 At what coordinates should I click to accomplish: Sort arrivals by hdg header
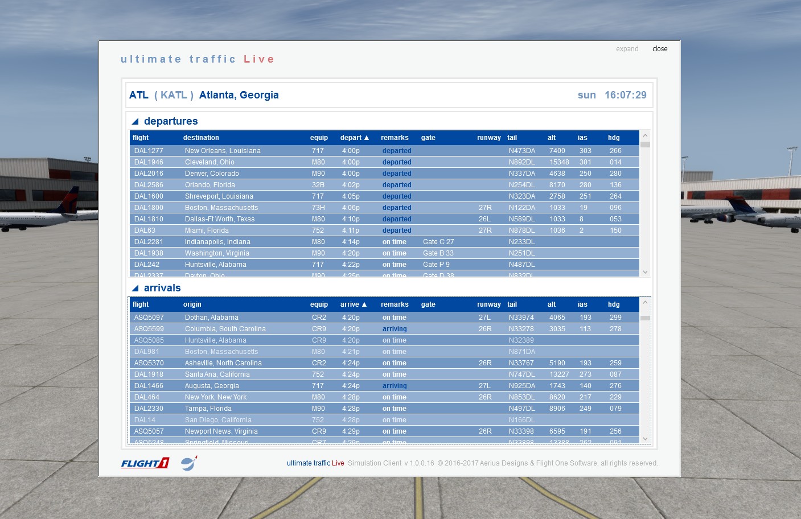tap(614, 304)
